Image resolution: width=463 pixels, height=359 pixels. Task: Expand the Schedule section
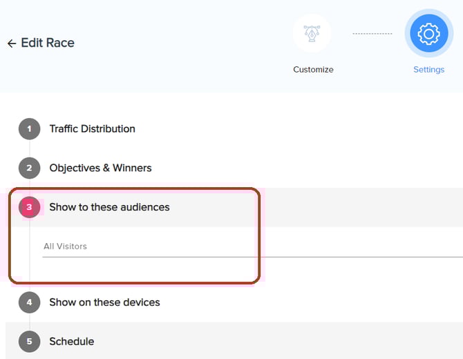(71, 341)
